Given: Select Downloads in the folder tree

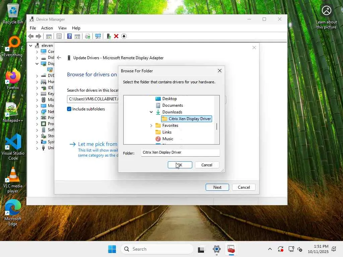Looking at the screenshot, I should [x=172, y=112].
